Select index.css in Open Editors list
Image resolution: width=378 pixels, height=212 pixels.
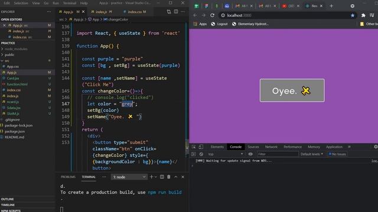27,37
